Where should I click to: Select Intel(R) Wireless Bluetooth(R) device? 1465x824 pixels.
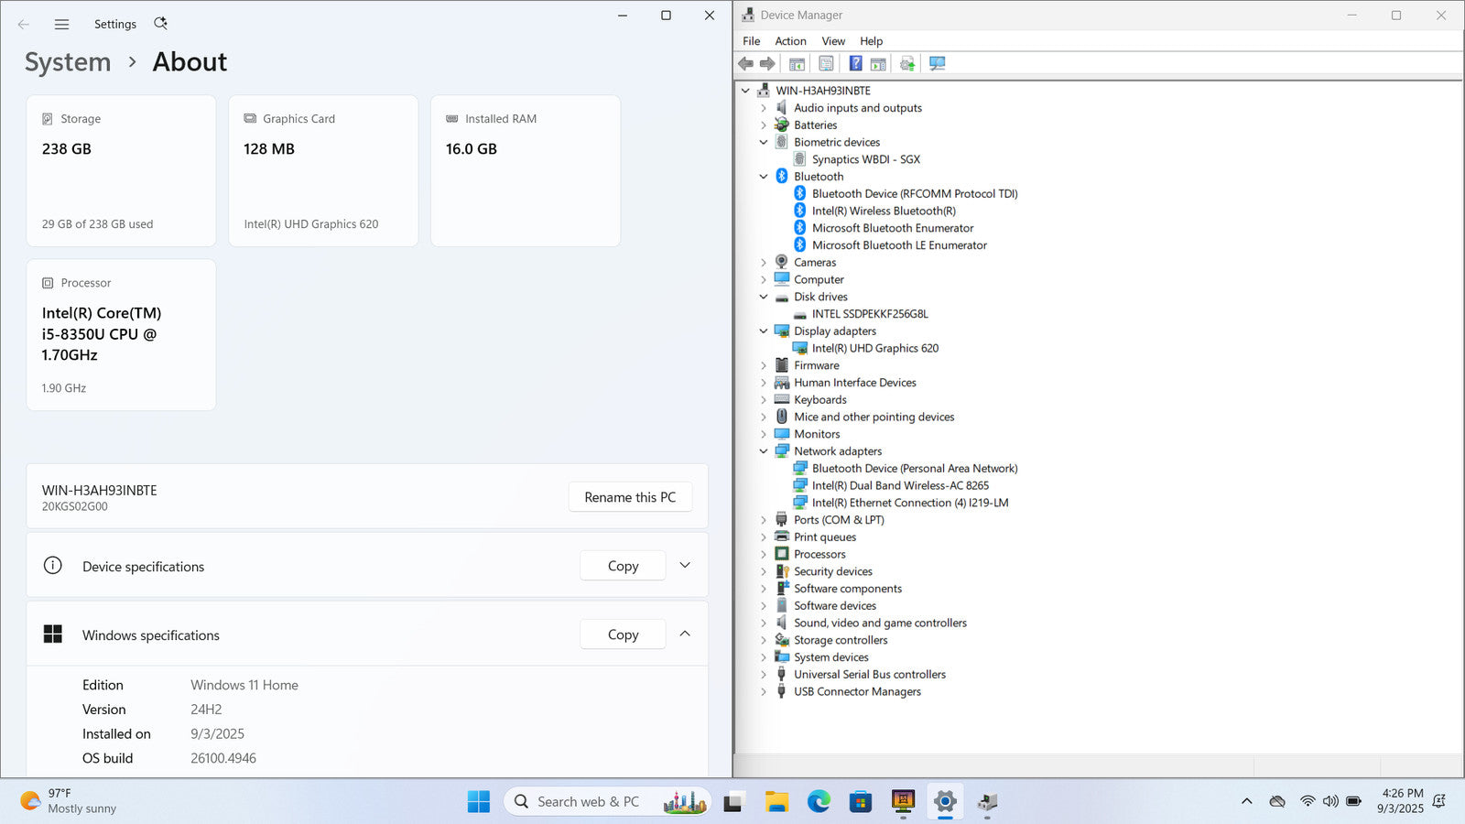[x=884, y=211]
